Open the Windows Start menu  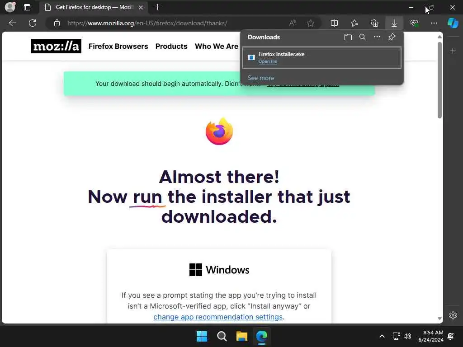point(202,336)
